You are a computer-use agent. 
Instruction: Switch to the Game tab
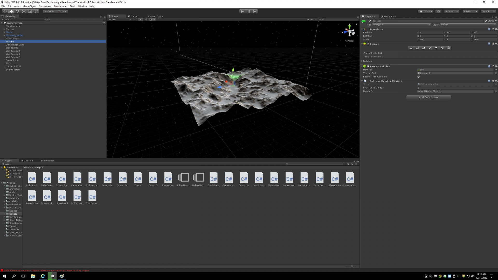(x=133, y=16)
